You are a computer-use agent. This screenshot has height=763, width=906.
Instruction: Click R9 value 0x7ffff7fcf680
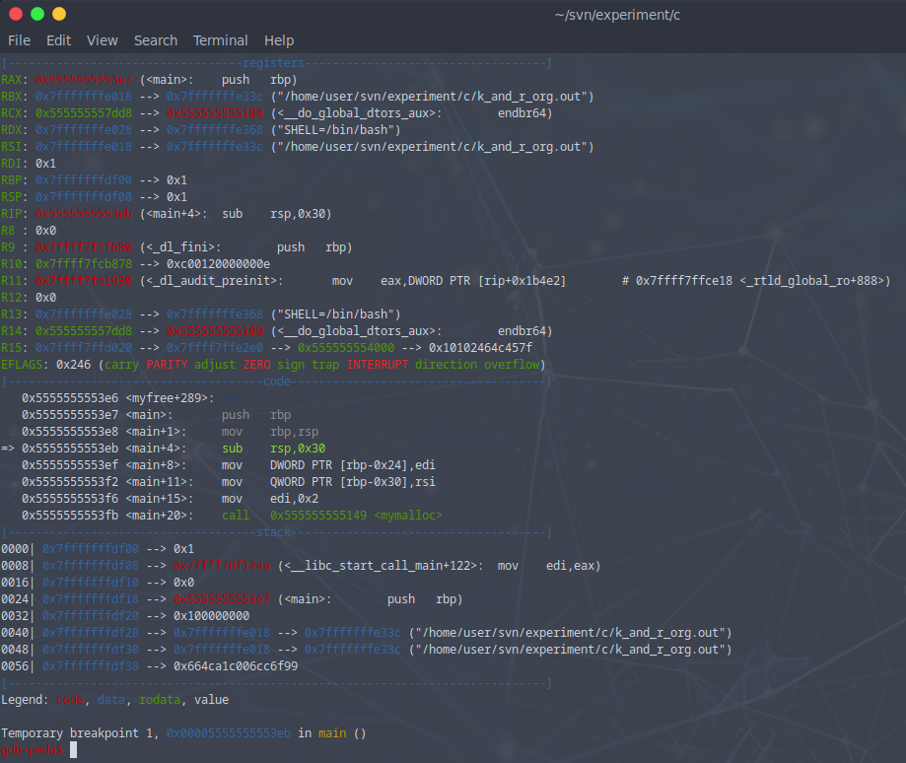[84, 247]
